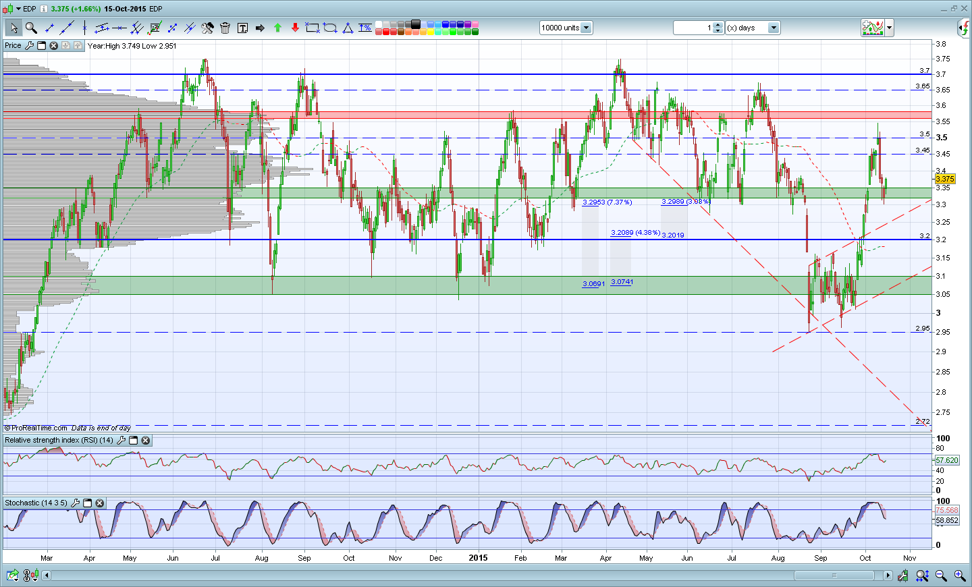Increase the timeframe number with up stepper
Screen dimensions: 972x587
(718, 25)
